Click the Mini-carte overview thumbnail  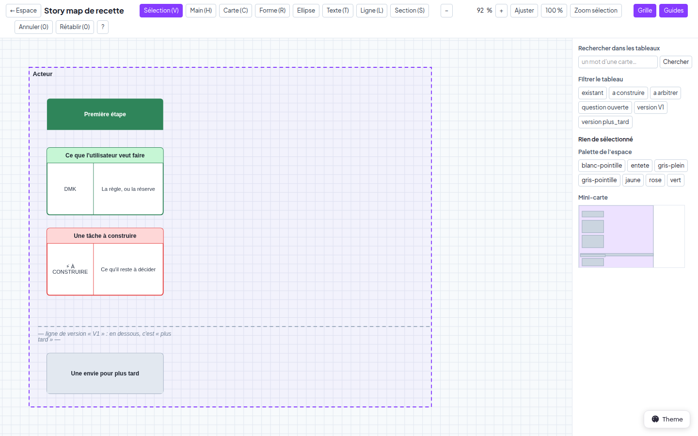pyautogui.click(x=631, y=236)
